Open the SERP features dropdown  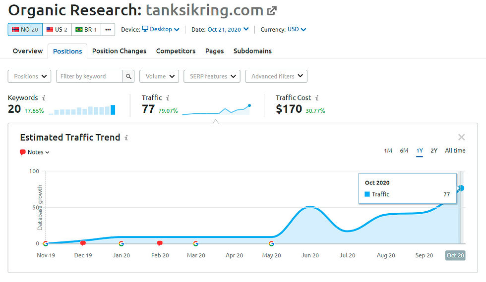coord(212,76)
